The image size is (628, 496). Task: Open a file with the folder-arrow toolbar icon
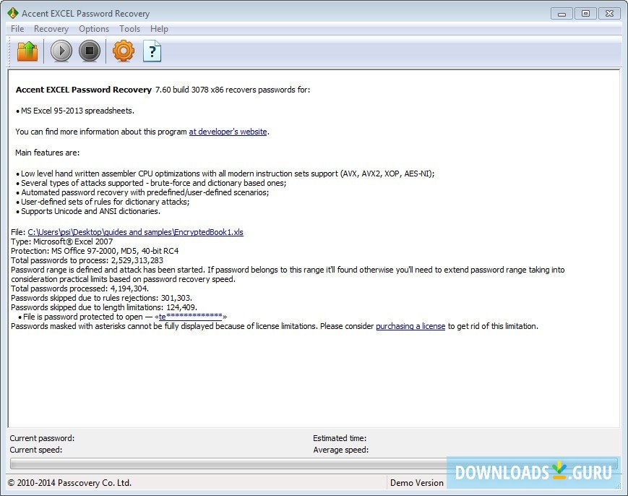[27, 51]
